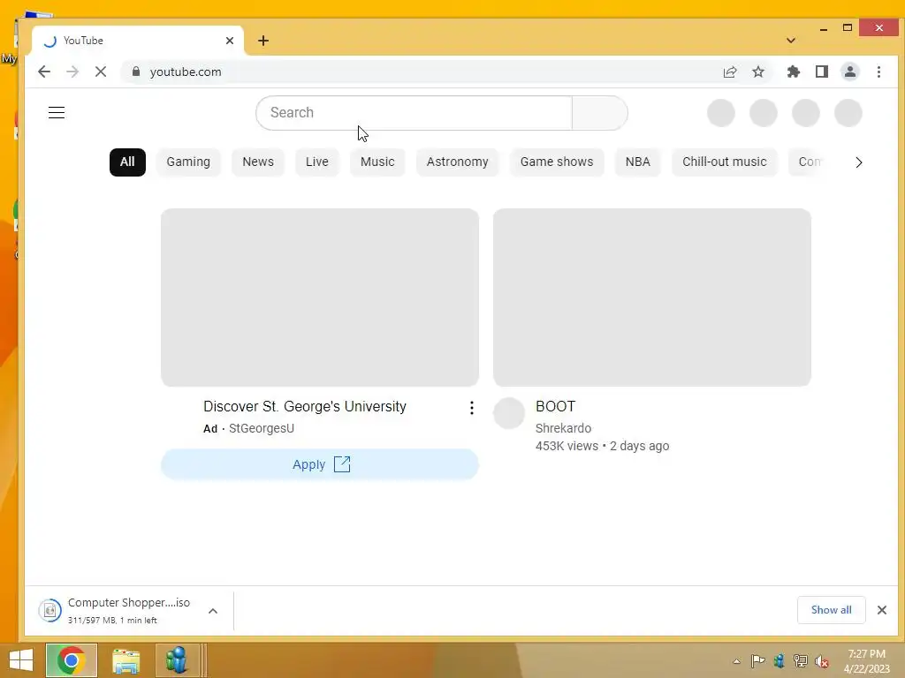Image resolution: width=905 pixels, height=678 pixels.
Task: Select the Live filter chip
Action: point(317,162)
